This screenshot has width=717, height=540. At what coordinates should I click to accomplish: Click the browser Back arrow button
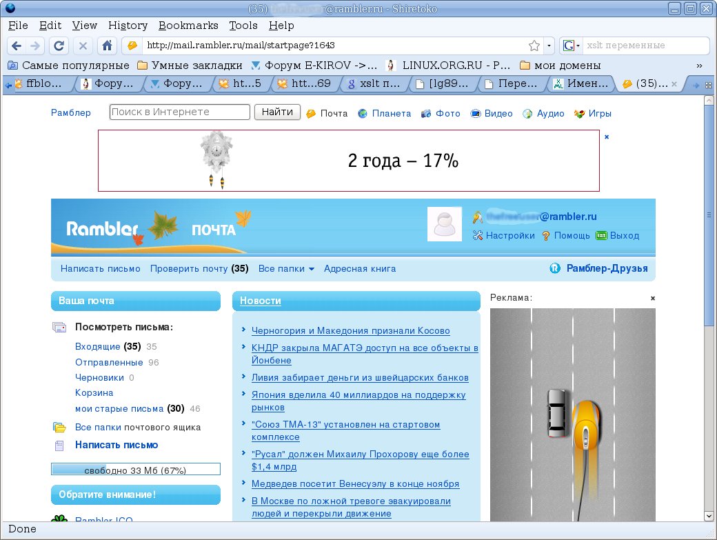pos(17,46)
